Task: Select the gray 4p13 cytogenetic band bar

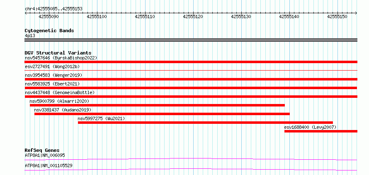Action: click(x=191, y=40)
